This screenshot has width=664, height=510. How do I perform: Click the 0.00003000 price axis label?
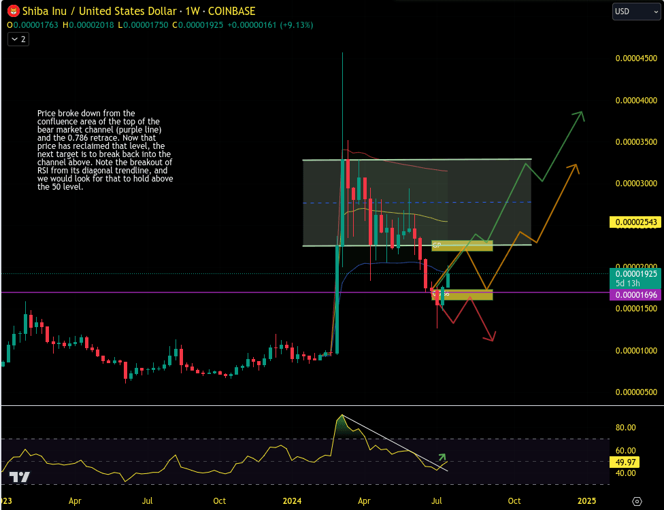pos(636,184)
